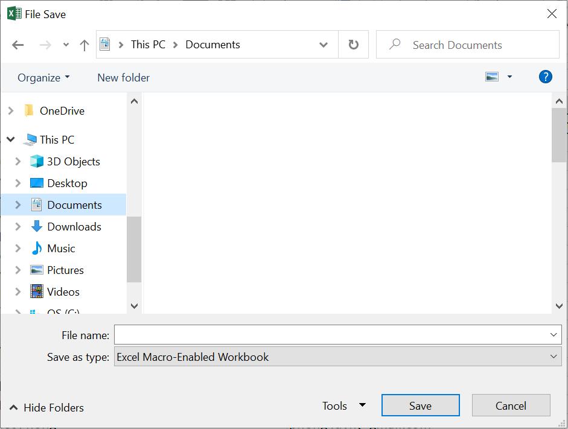Click the OneDrive folder icon
Image resolution: width=568 pixels, height=429 pixels.
tap(29, 110)
